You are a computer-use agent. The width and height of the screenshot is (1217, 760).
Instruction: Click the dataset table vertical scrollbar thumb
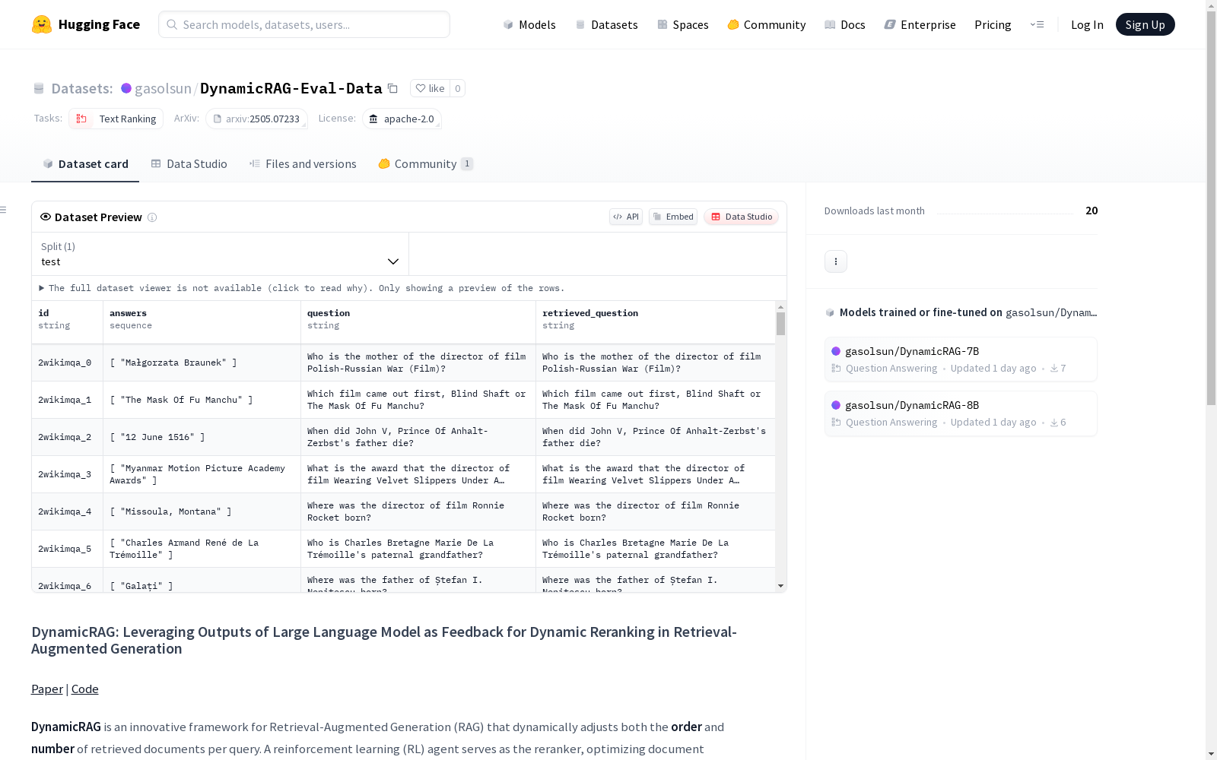[780, 323]
